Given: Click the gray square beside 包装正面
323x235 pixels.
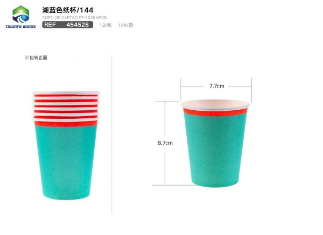Looking at the screenshot, I should [x=26, y=58].
